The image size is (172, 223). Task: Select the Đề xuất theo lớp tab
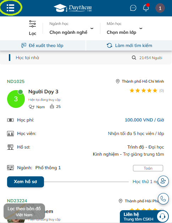coord(43,46)
